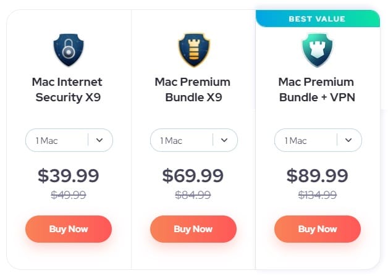Screen dimensions: 388x276
Task: Click the $89.99 price
Action: click(x=317, y=175)
